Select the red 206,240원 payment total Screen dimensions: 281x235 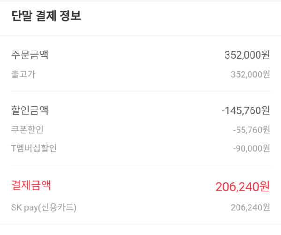click(243, 187)
